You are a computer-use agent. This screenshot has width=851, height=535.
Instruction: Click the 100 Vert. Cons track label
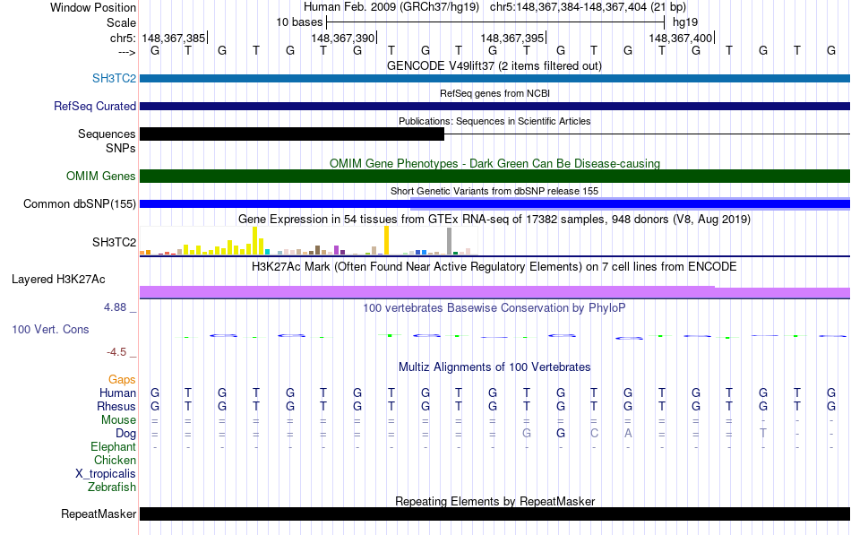(50, 329)
